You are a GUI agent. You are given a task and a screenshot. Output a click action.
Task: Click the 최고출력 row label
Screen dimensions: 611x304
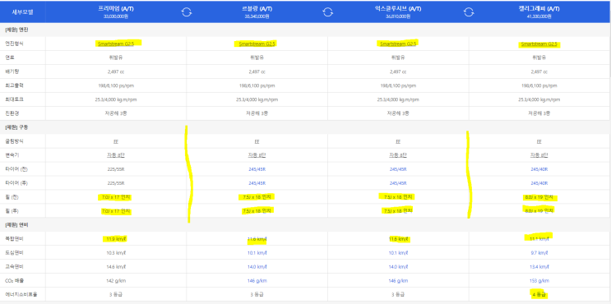coord(14,85)
